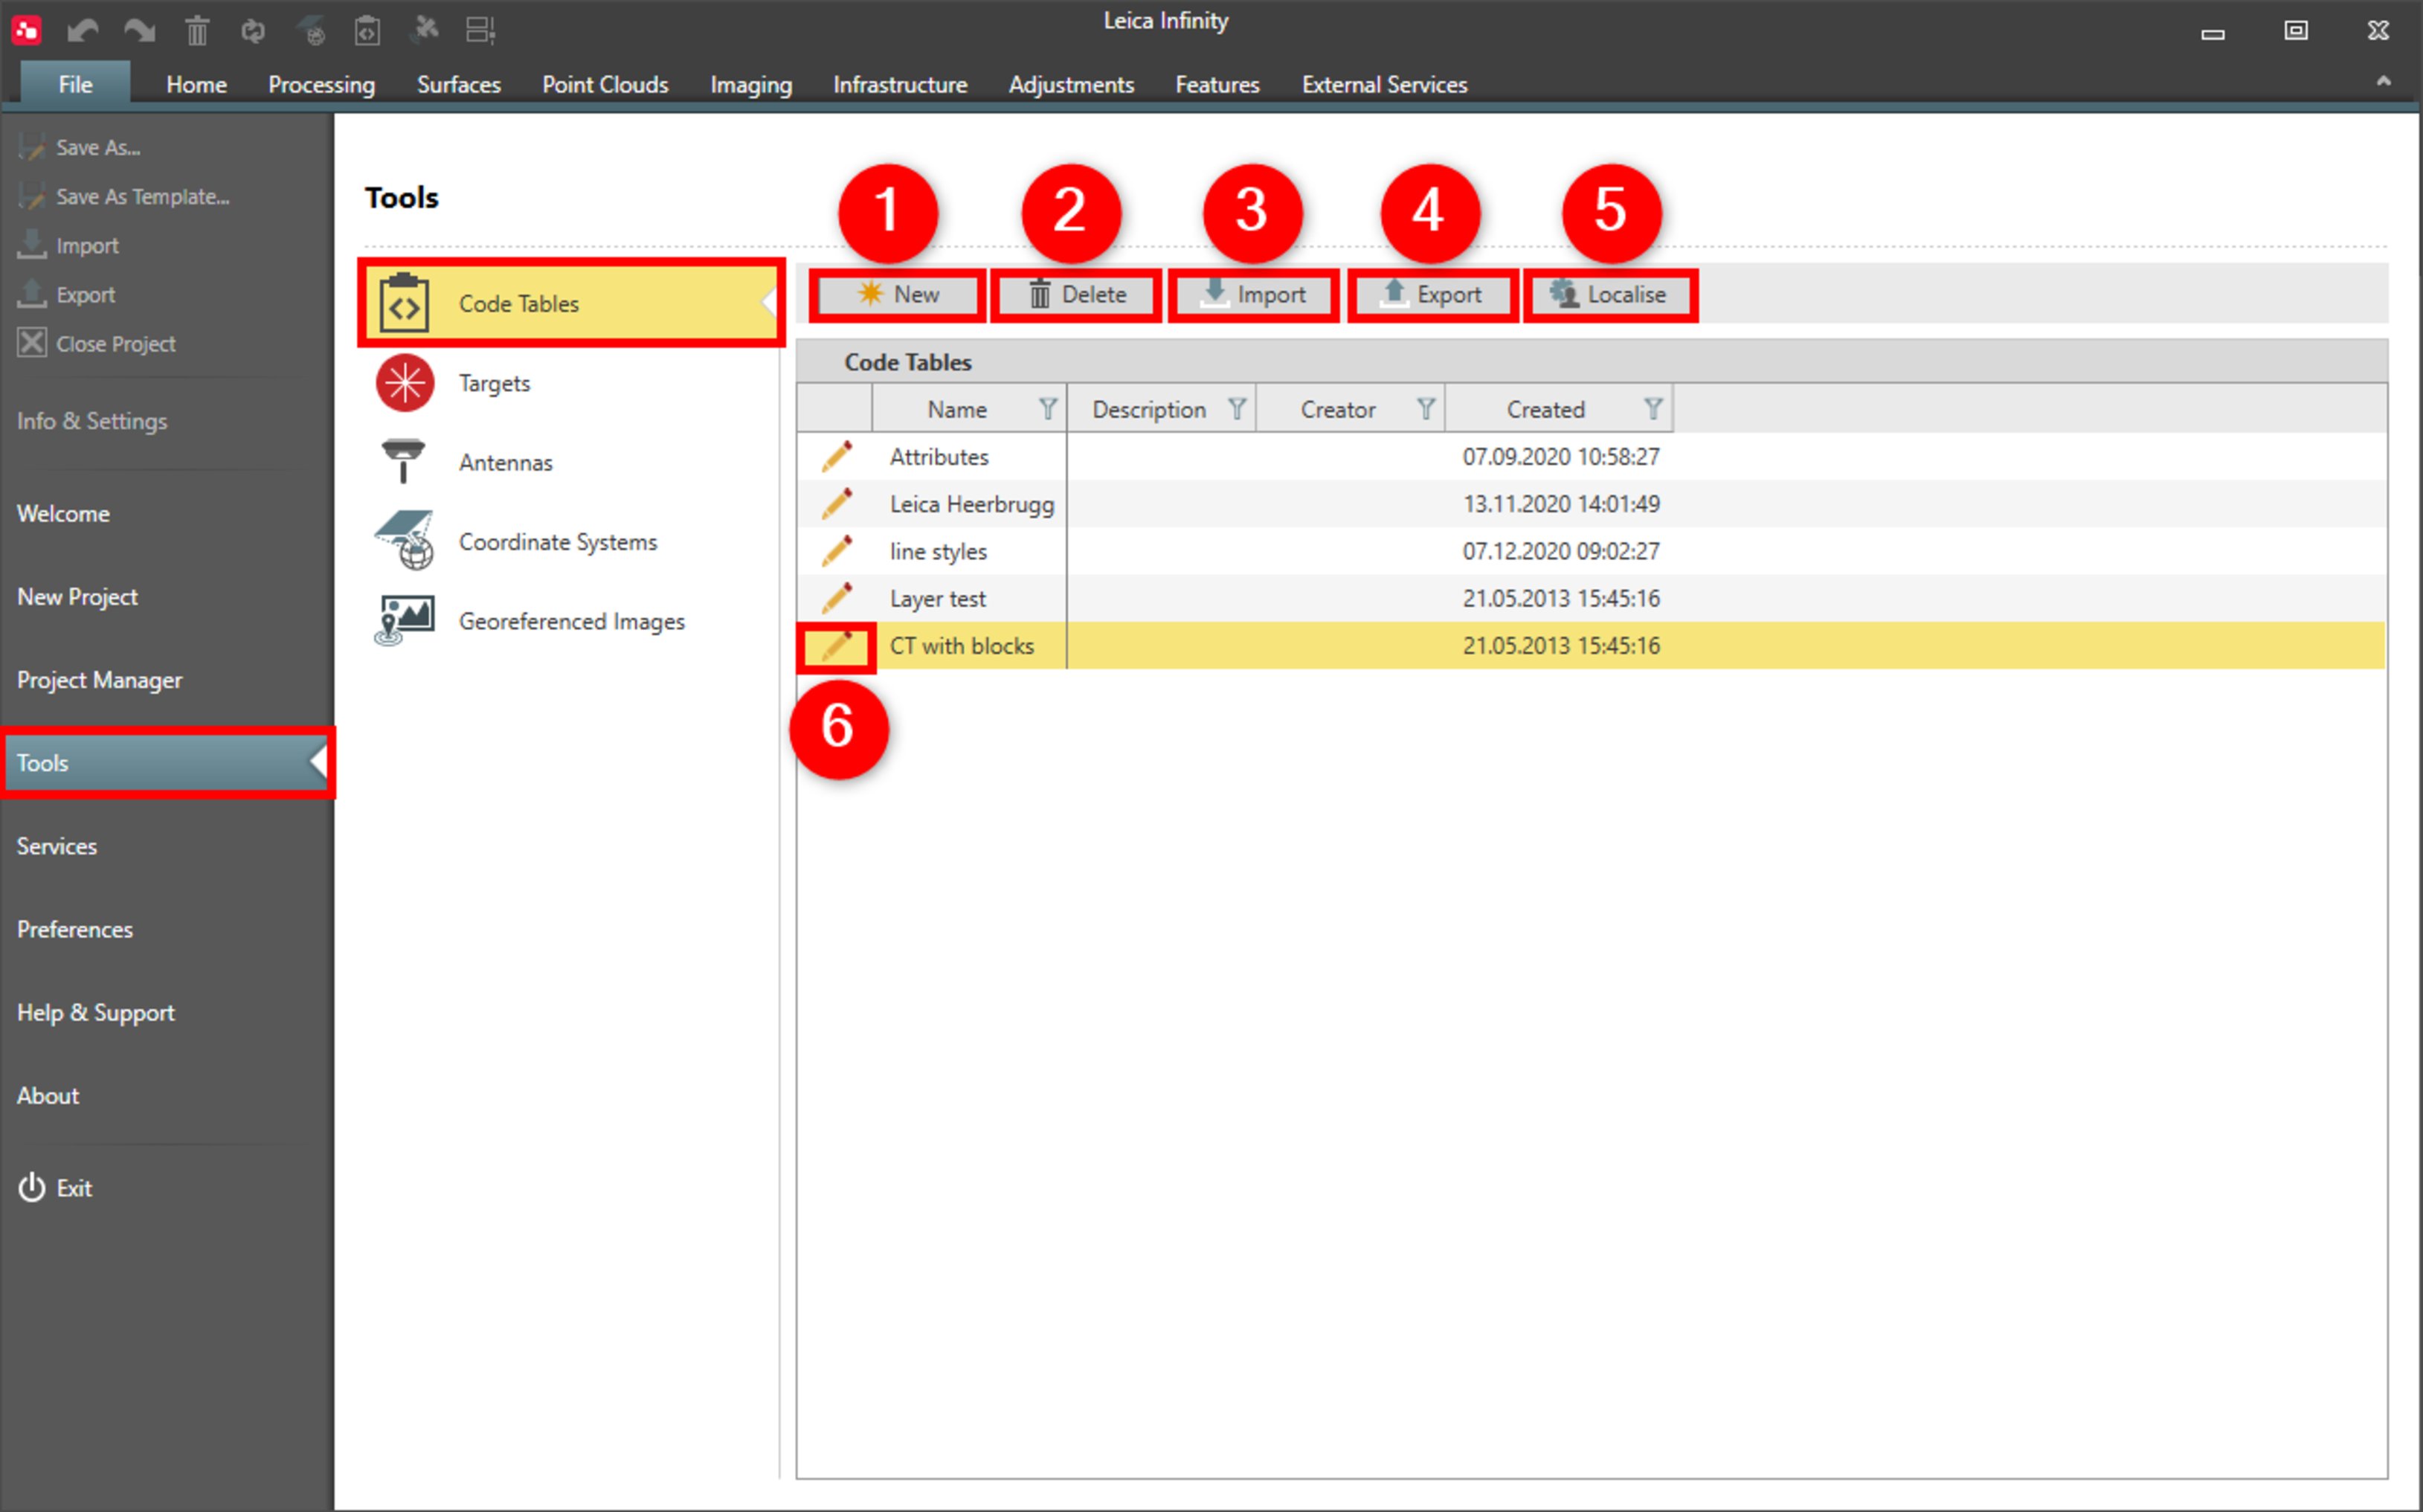Collapse the ribbon with the up chevron
The width and height of the screenshot is (2423, 1512).
2383,82
